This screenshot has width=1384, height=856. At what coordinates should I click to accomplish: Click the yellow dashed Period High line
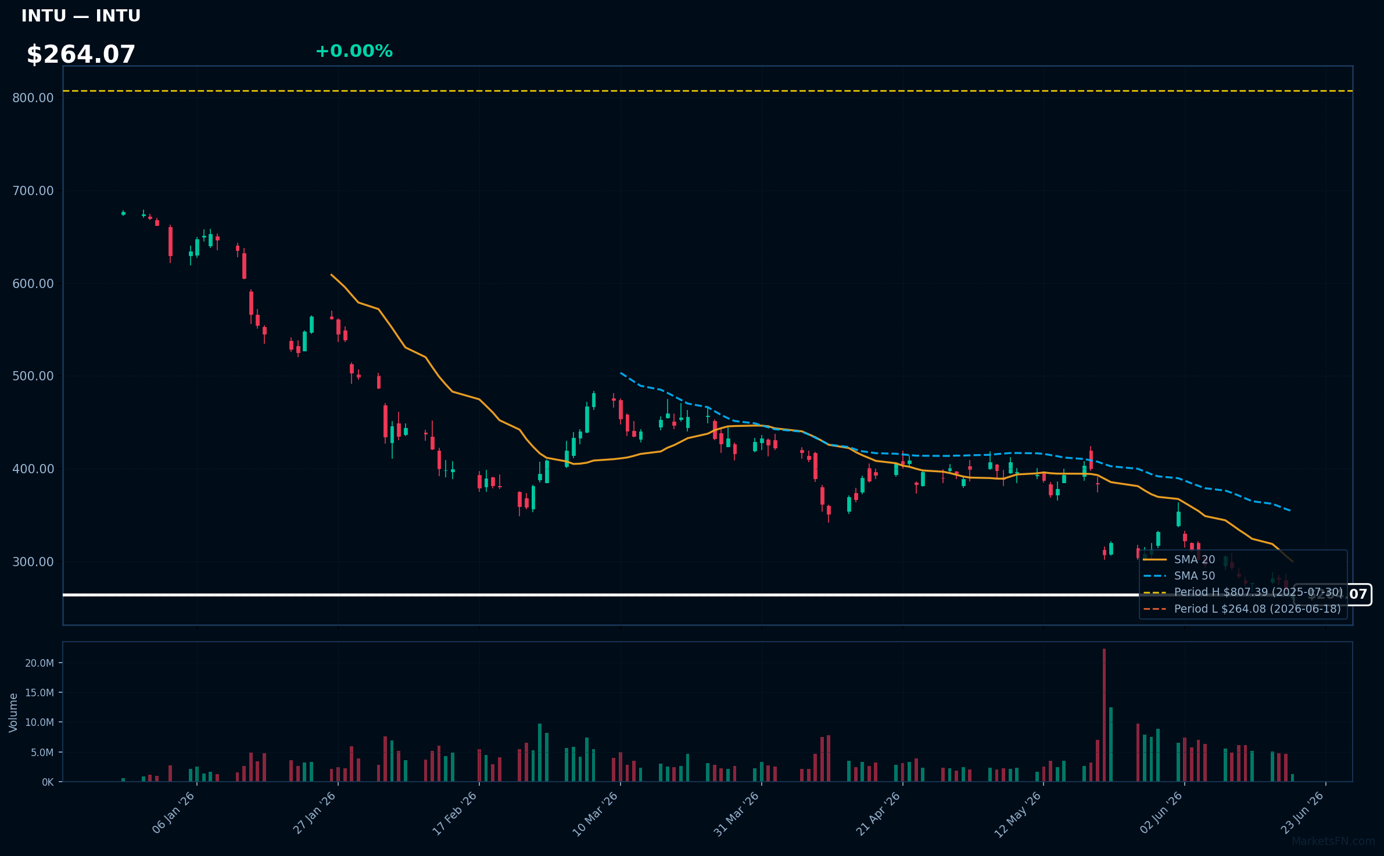[x=708, y=91]
